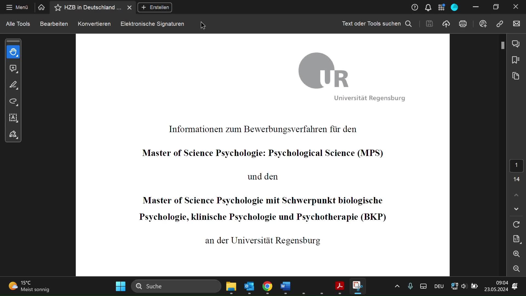Viewport: 526px width, 296px height.
Task: Print the document
Action: 463,24
